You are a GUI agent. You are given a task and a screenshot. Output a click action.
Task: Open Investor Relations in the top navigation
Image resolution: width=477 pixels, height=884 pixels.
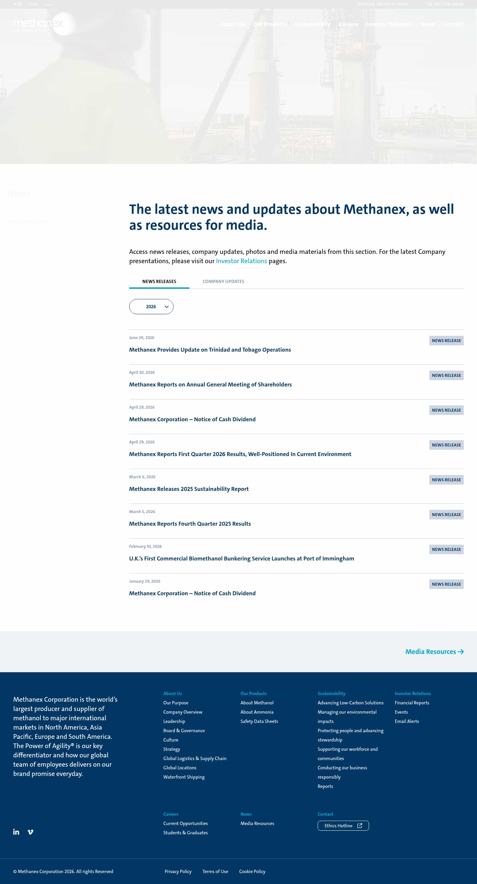[x=389, y=24]
